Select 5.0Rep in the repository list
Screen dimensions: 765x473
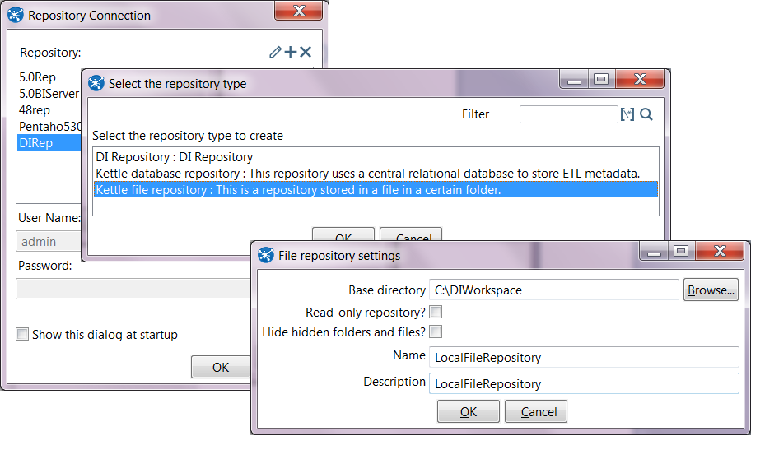click(49, 77)
